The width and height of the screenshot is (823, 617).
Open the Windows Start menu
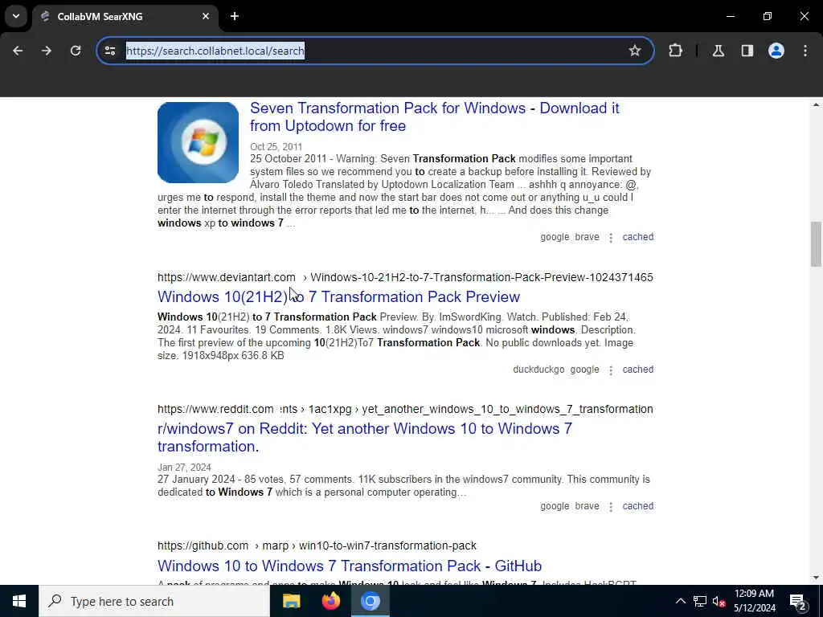(19, 601)
